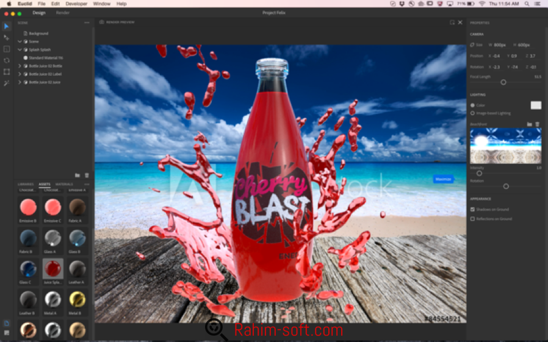The image size is (548, 342).
Task: Close the render preview with X
Action: click(460, 23)
